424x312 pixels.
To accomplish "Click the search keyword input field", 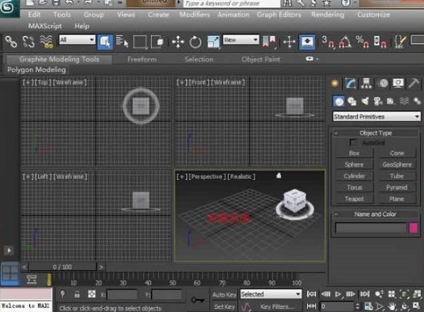I will click(x=232, y=3).
